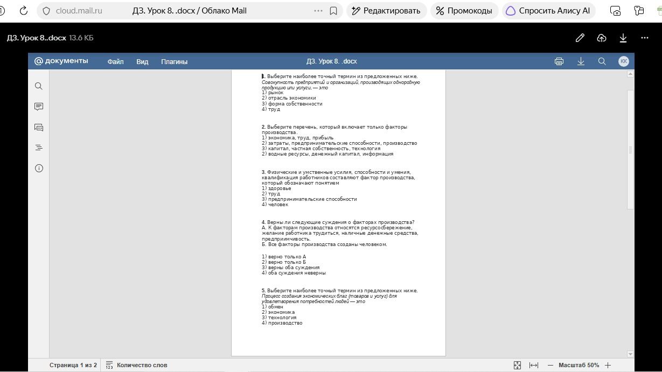Click the cloud upload icon in the black bar
This screenshot has width=662, height=372.
tap(602, 38)
